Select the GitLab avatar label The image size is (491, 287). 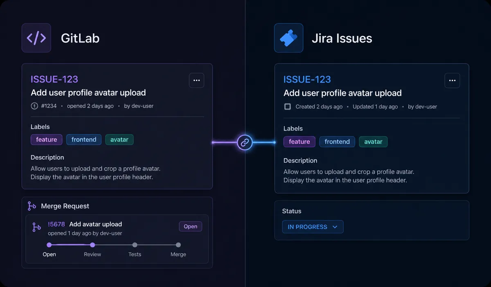tap(119, 139)
